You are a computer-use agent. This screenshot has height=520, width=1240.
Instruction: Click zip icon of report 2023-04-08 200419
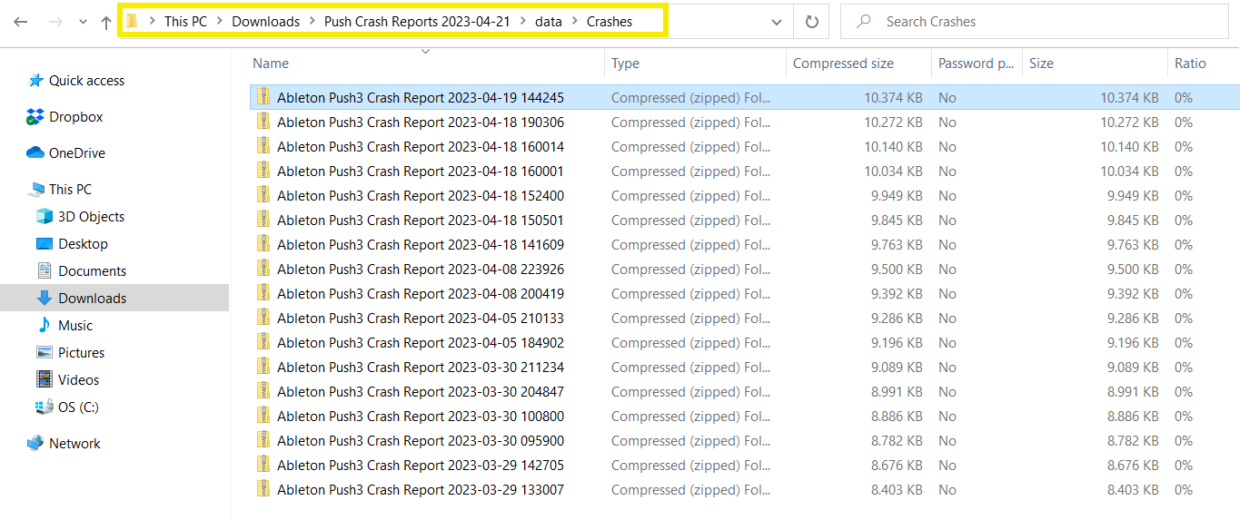[263, 293]
